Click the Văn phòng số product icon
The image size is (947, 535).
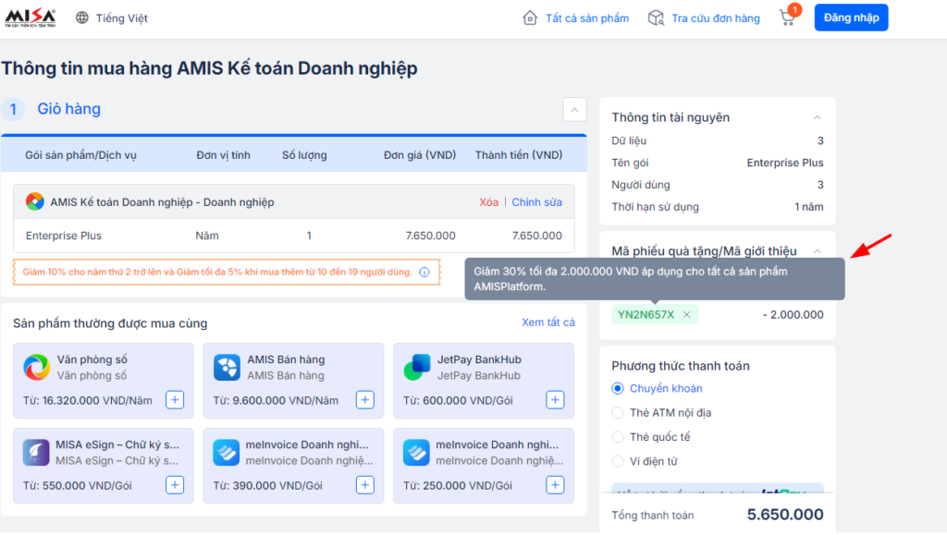[37, 368]
